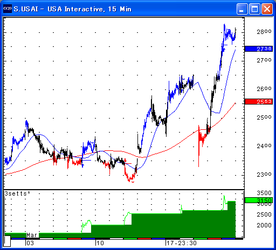Click the 2800 price scale label
276x250 pixels.
coord(264,32)
